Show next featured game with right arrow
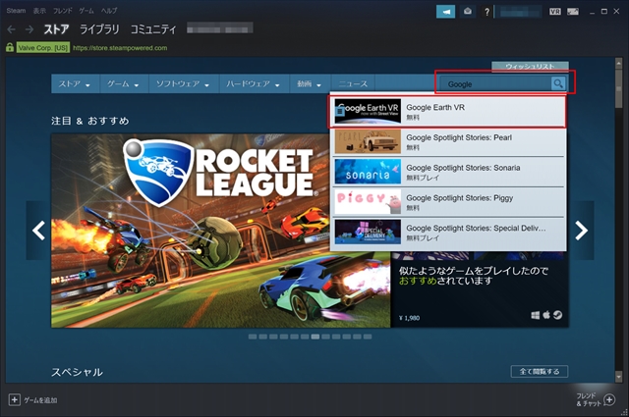Screen dimensions: 629x417 (x=581, y=231)
